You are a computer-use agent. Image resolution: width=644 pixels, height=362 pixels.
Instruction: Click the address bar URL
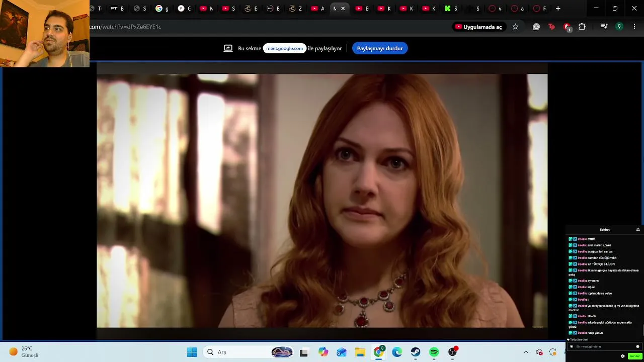126,27
